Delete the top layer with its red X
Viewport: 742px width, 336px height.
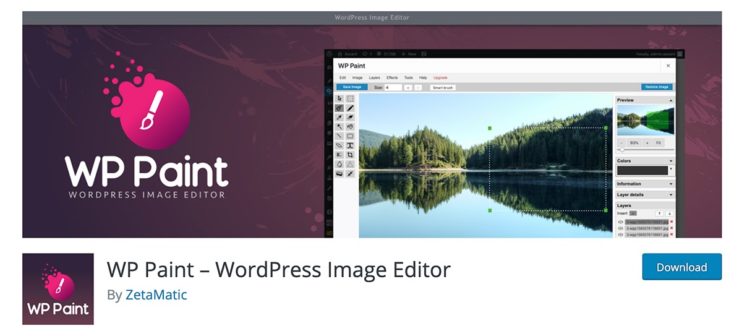coord(672,222)
